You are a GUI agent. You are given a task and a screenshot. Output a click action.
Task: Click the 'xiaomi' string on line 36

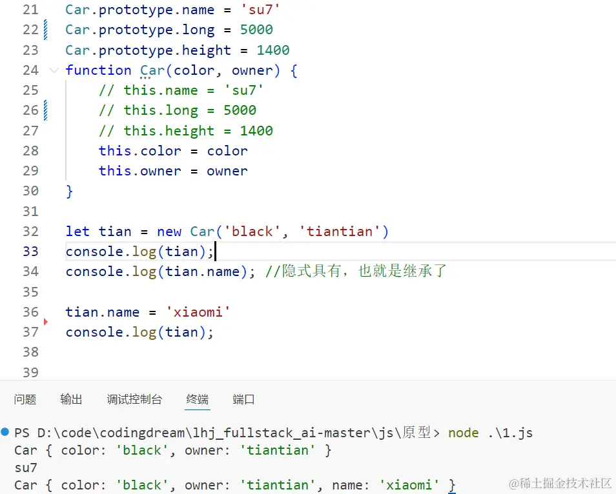198,312
